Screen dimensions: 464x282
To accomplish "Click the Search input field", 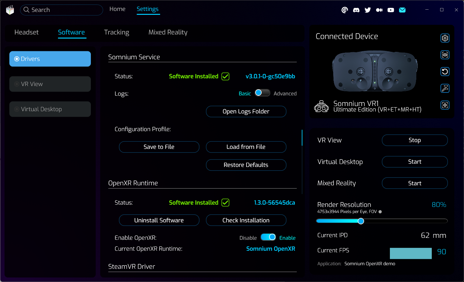I will [x=64, y=10].
